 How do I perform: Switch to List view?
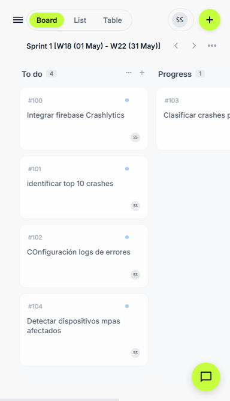point(80,20)
